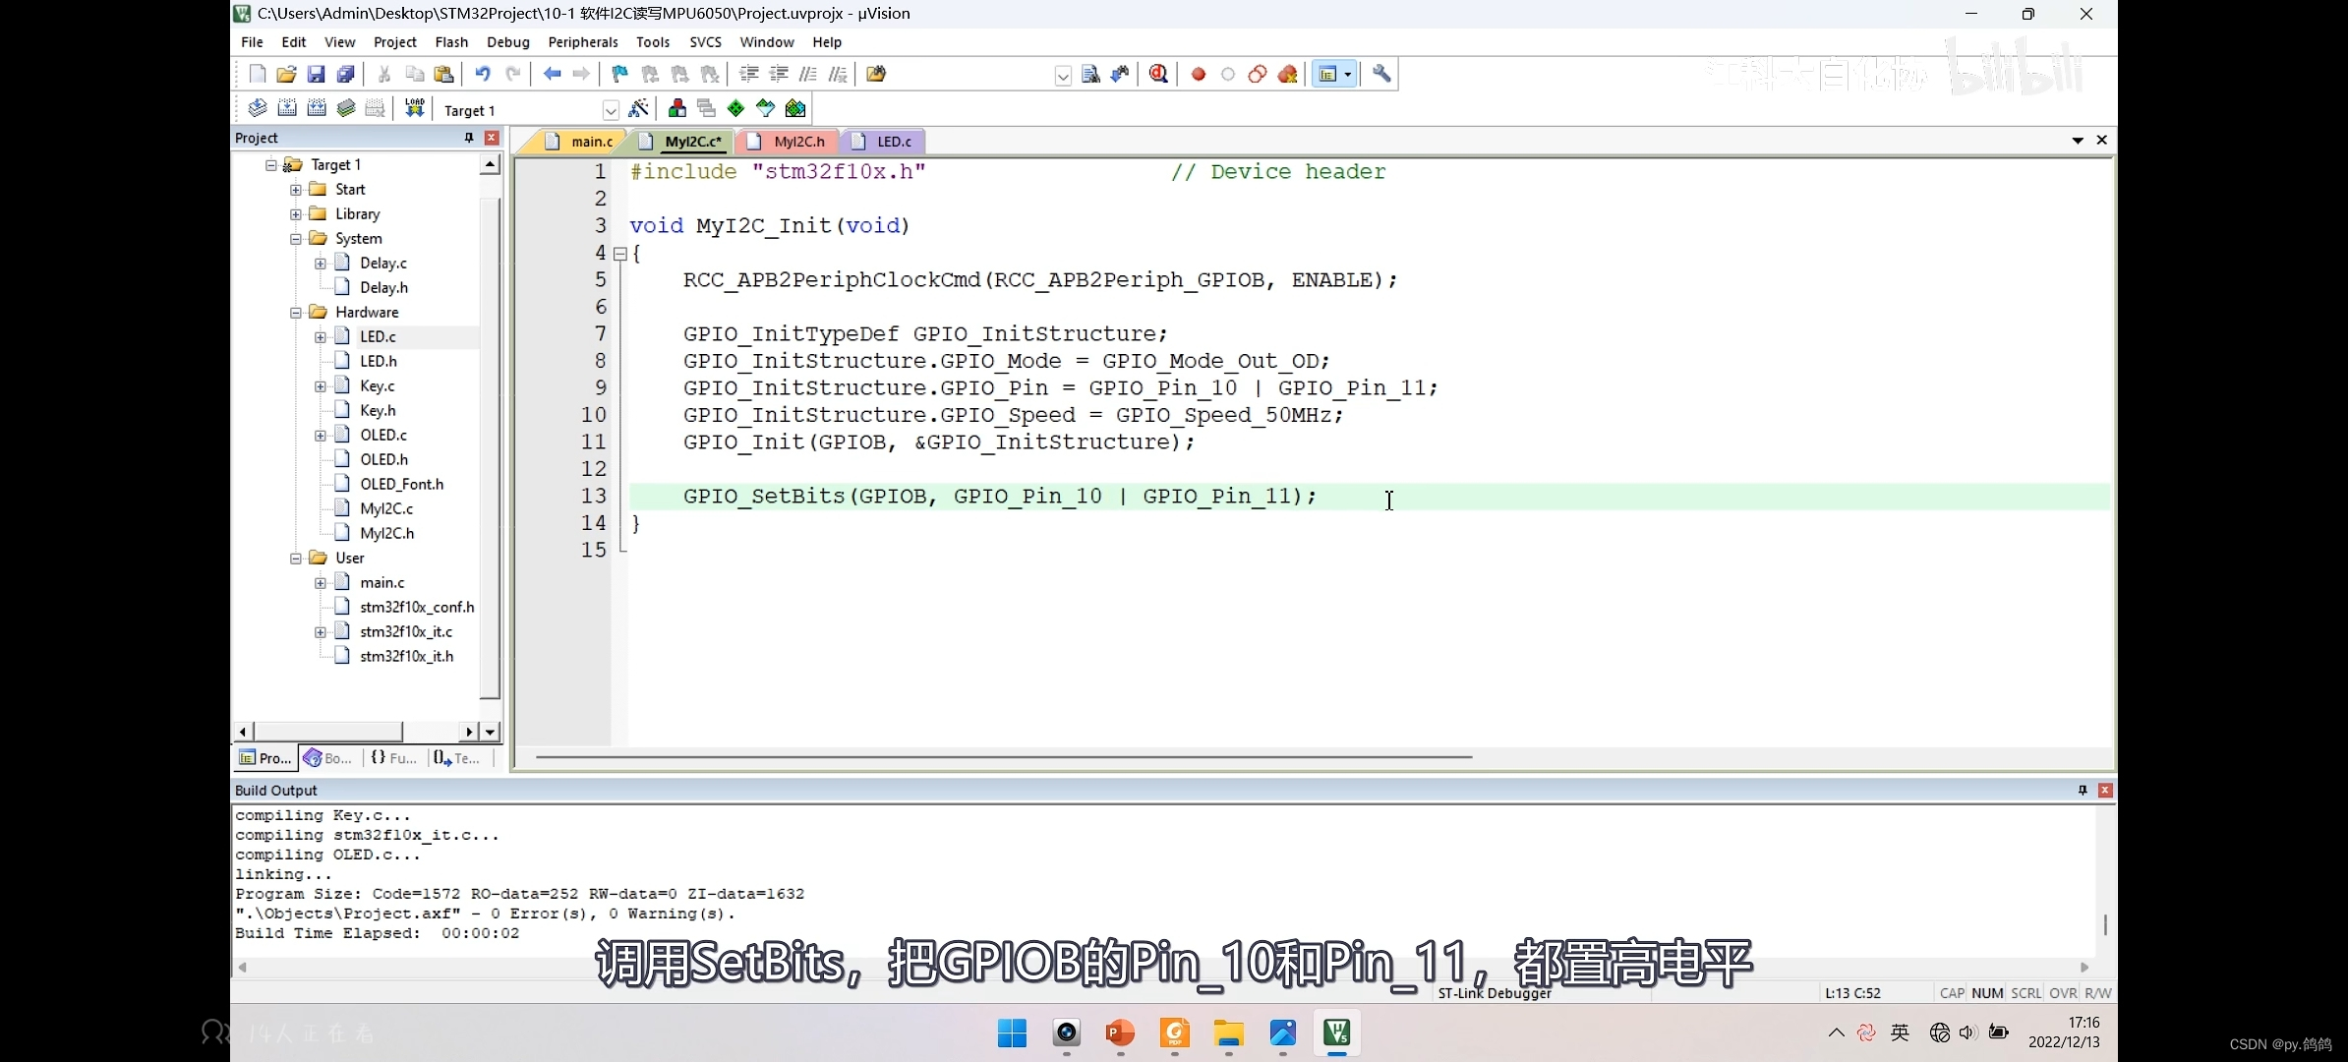Insert a bookmark using the flag icon
This screenshot has width=2348, height=1062.
click(619, 74)
